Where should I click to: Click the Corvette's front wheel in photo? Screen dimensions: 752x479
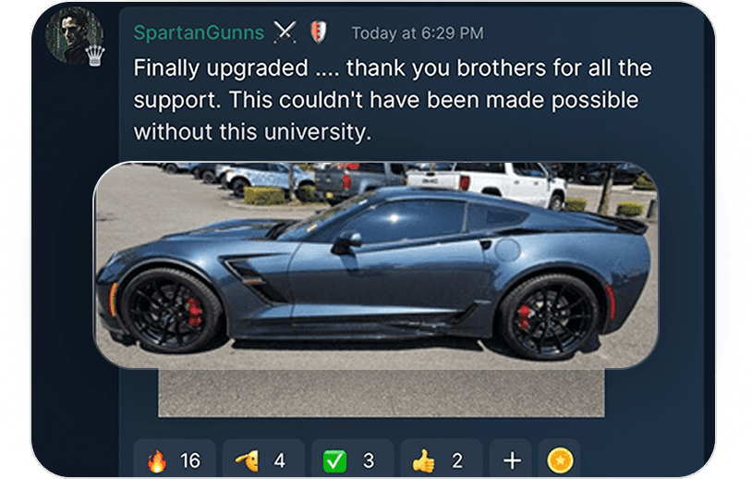[x=171, y=311]
